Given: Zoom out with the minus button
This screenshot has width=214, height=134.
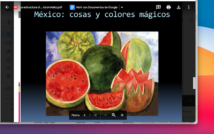Looking at the screenshot, I should 105,115.
